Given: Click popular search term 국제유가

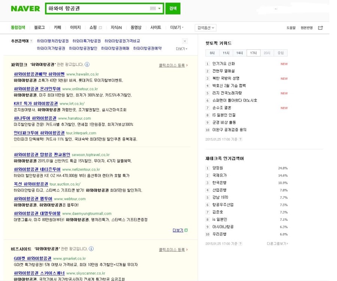Looking at the screenshot, I should point(219,175).
